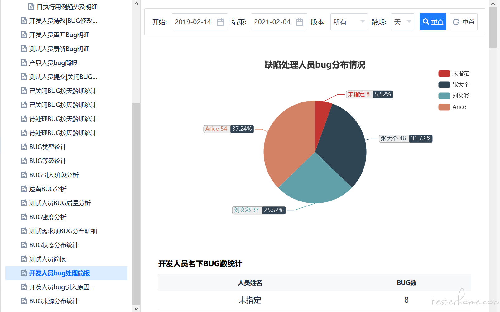Screen dimensions: 500x312
Task: Click the BUG数 column header
Action: [406, 283]
